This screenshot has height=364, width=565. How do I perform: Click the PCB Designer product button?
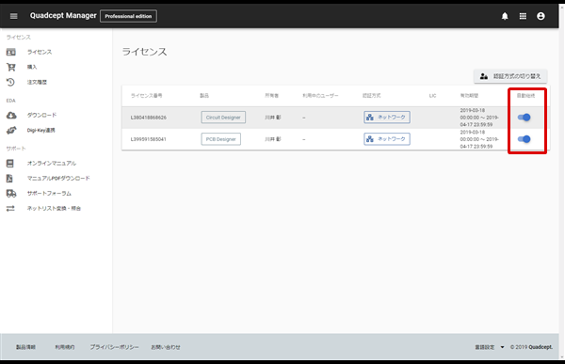(221, 139)
